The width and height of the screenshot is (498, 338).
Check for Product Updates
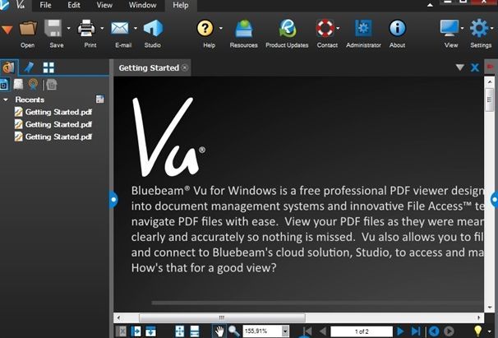[x=287, y=28]
